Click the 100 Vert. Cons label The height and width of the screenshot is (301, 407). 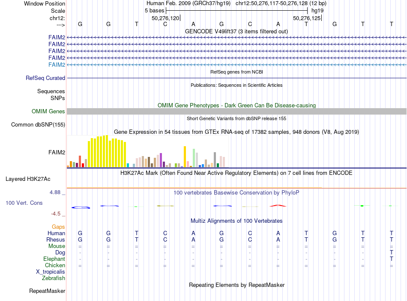pos(24,203)
